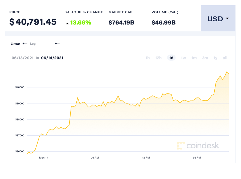Switch to the 12h chart view
This screenshot has width=241, height=179.
(158, 58)
